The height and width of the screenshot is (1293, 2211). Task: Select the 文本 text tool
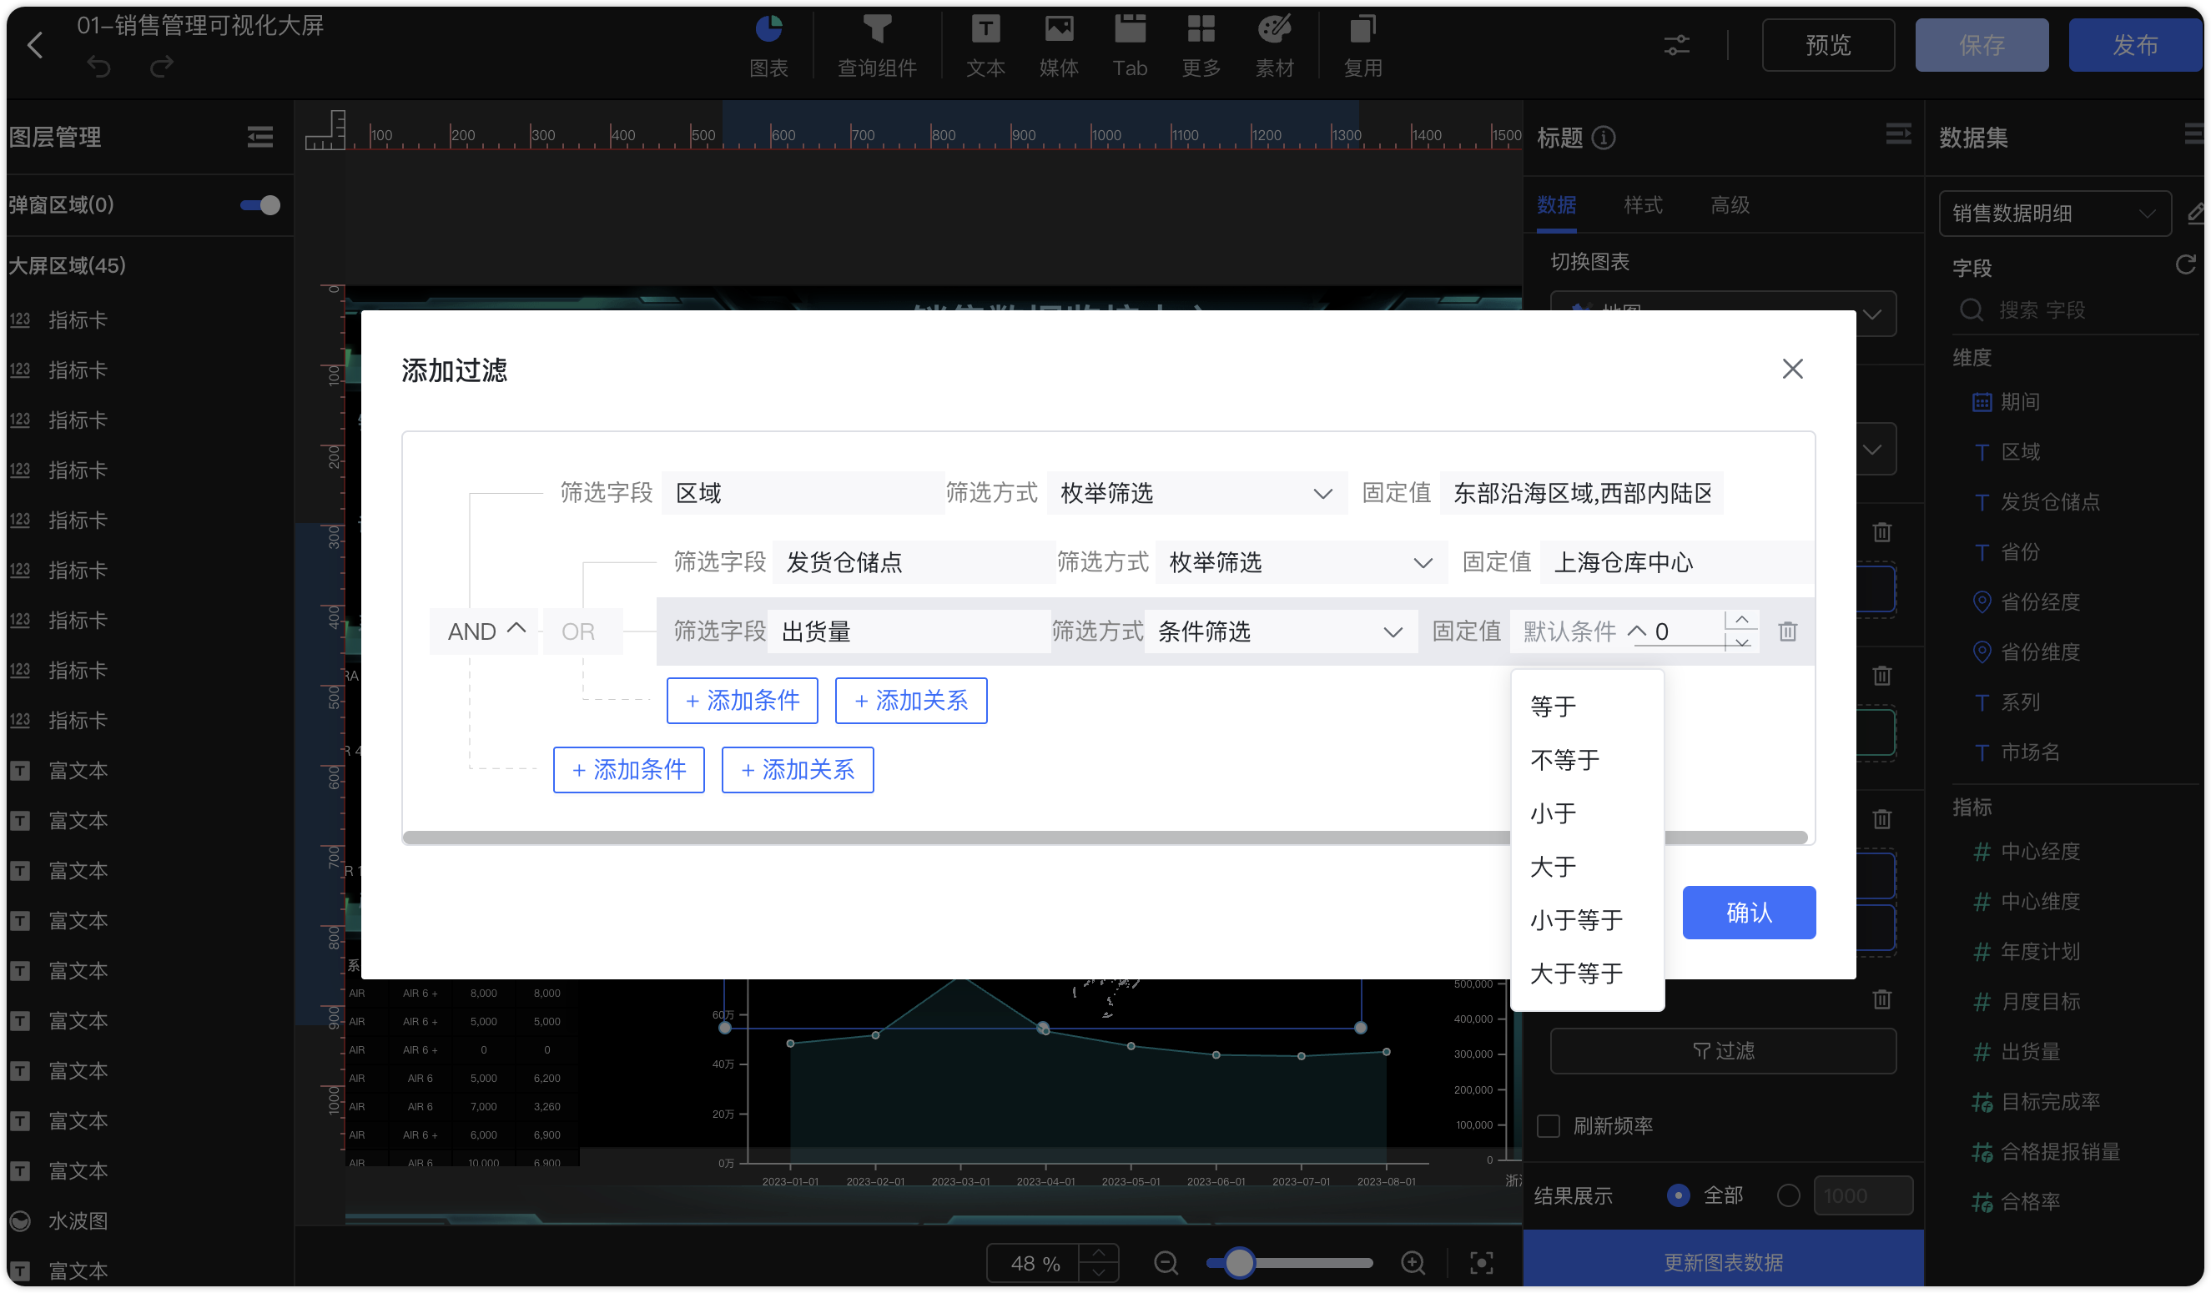(x=985, y=46)
